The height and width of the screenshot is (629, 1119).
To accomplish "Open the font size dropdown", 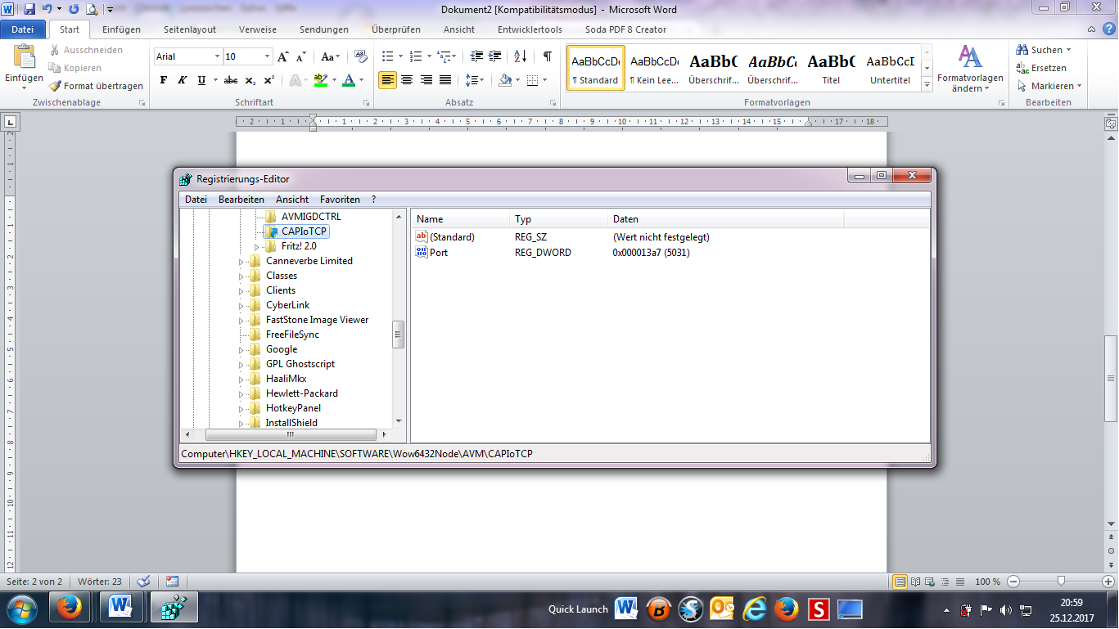I will click(x=267, y=56).
